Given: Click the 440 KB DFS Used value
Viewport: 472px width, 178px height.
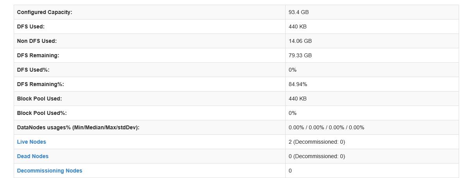Looking at the screenshot, I should pos(298,26).
